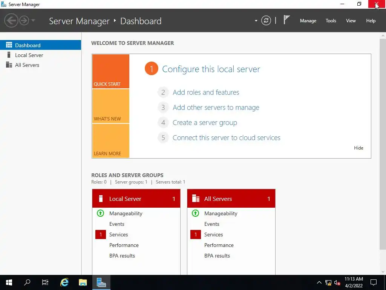Viewport: 386px width, 290px height.
Task: Click the step 4 circle icon
Action: (x=163, y=123)
